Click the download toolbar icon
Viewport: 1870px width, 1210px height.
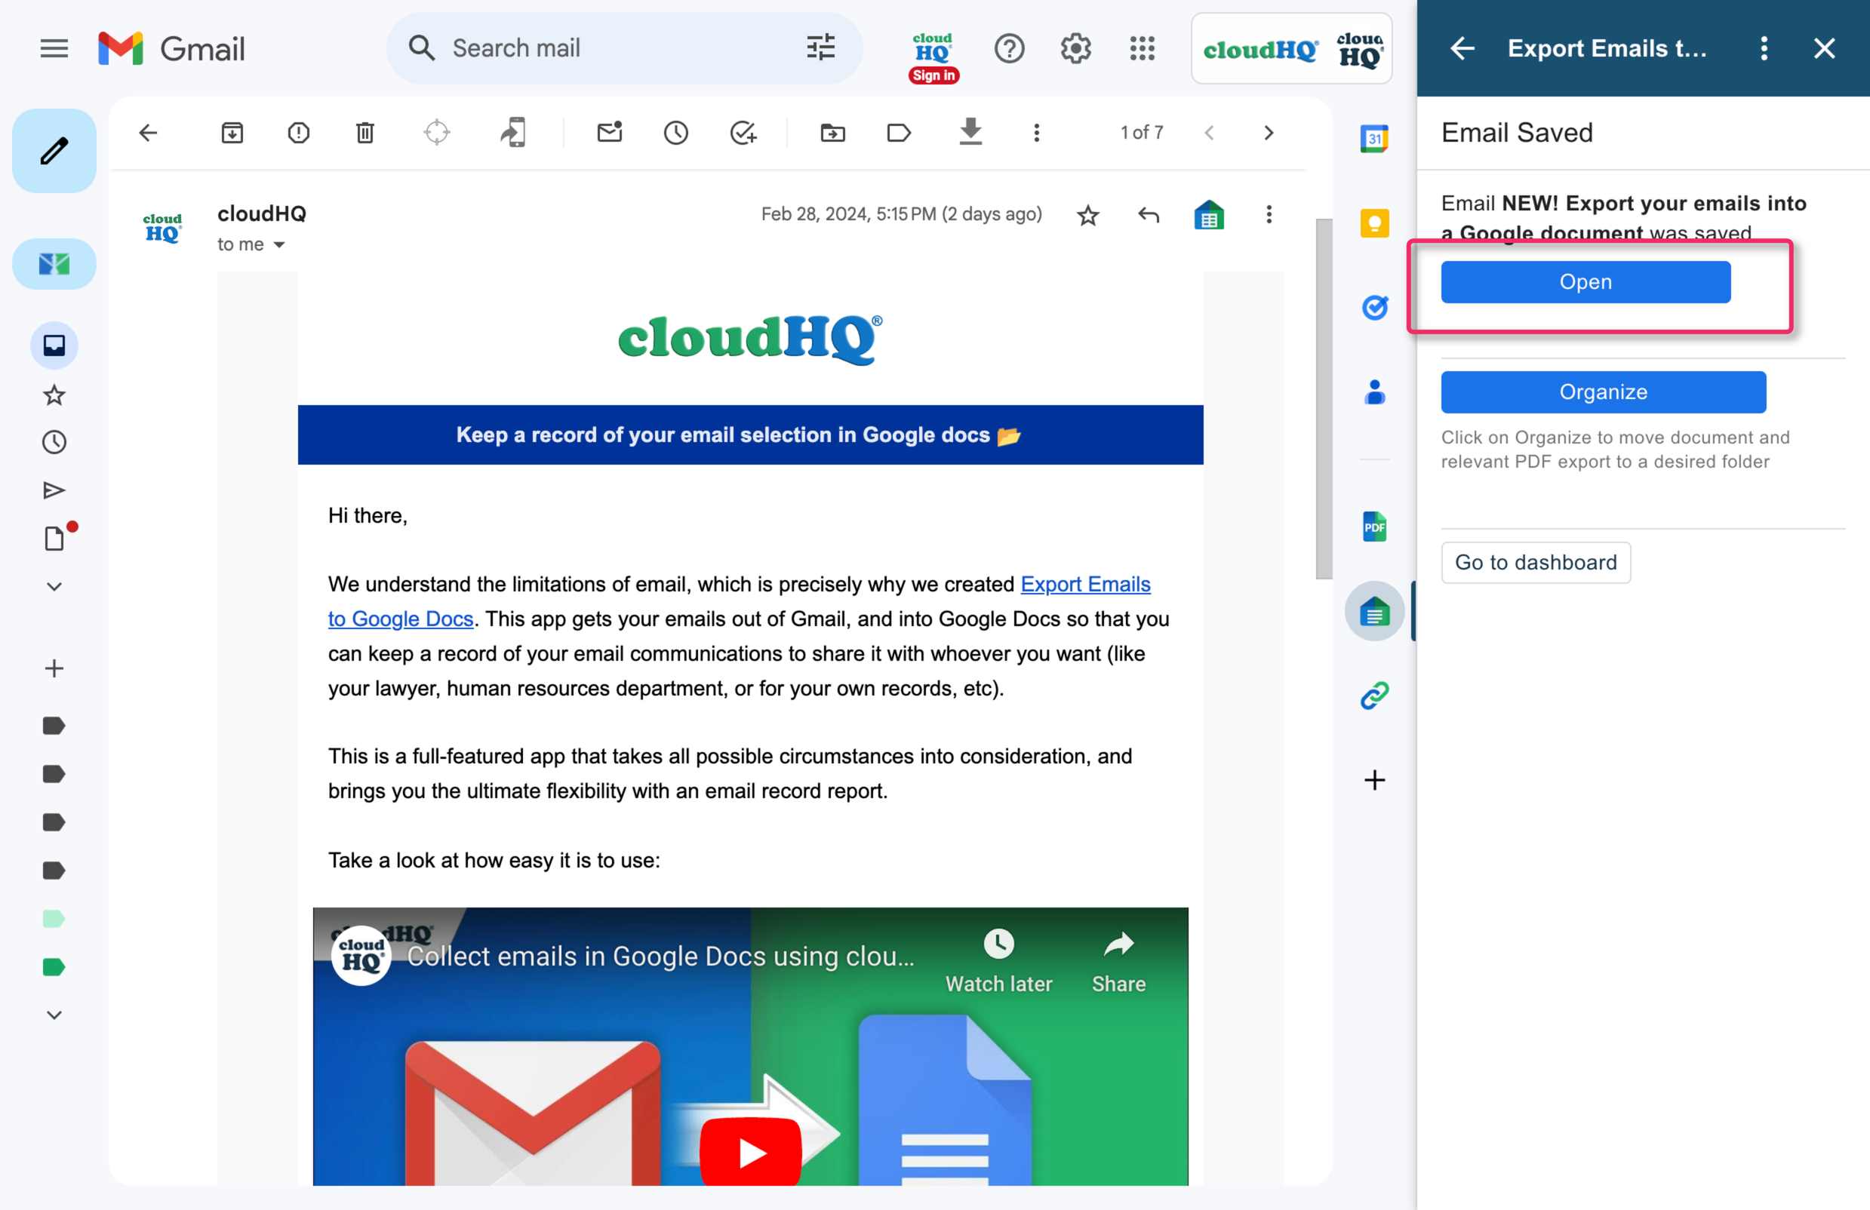(970, 131)
